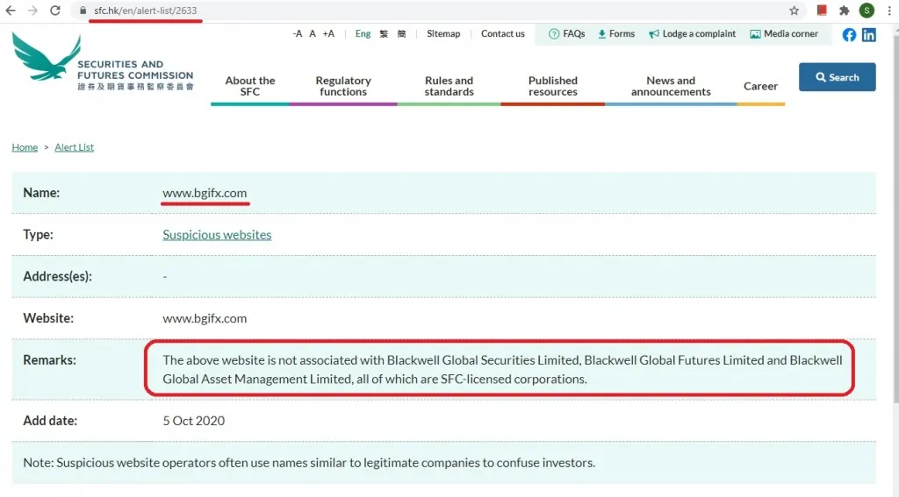Open the About the SFC menu
This screenshot has height=497, width=899.
(250, 86)
